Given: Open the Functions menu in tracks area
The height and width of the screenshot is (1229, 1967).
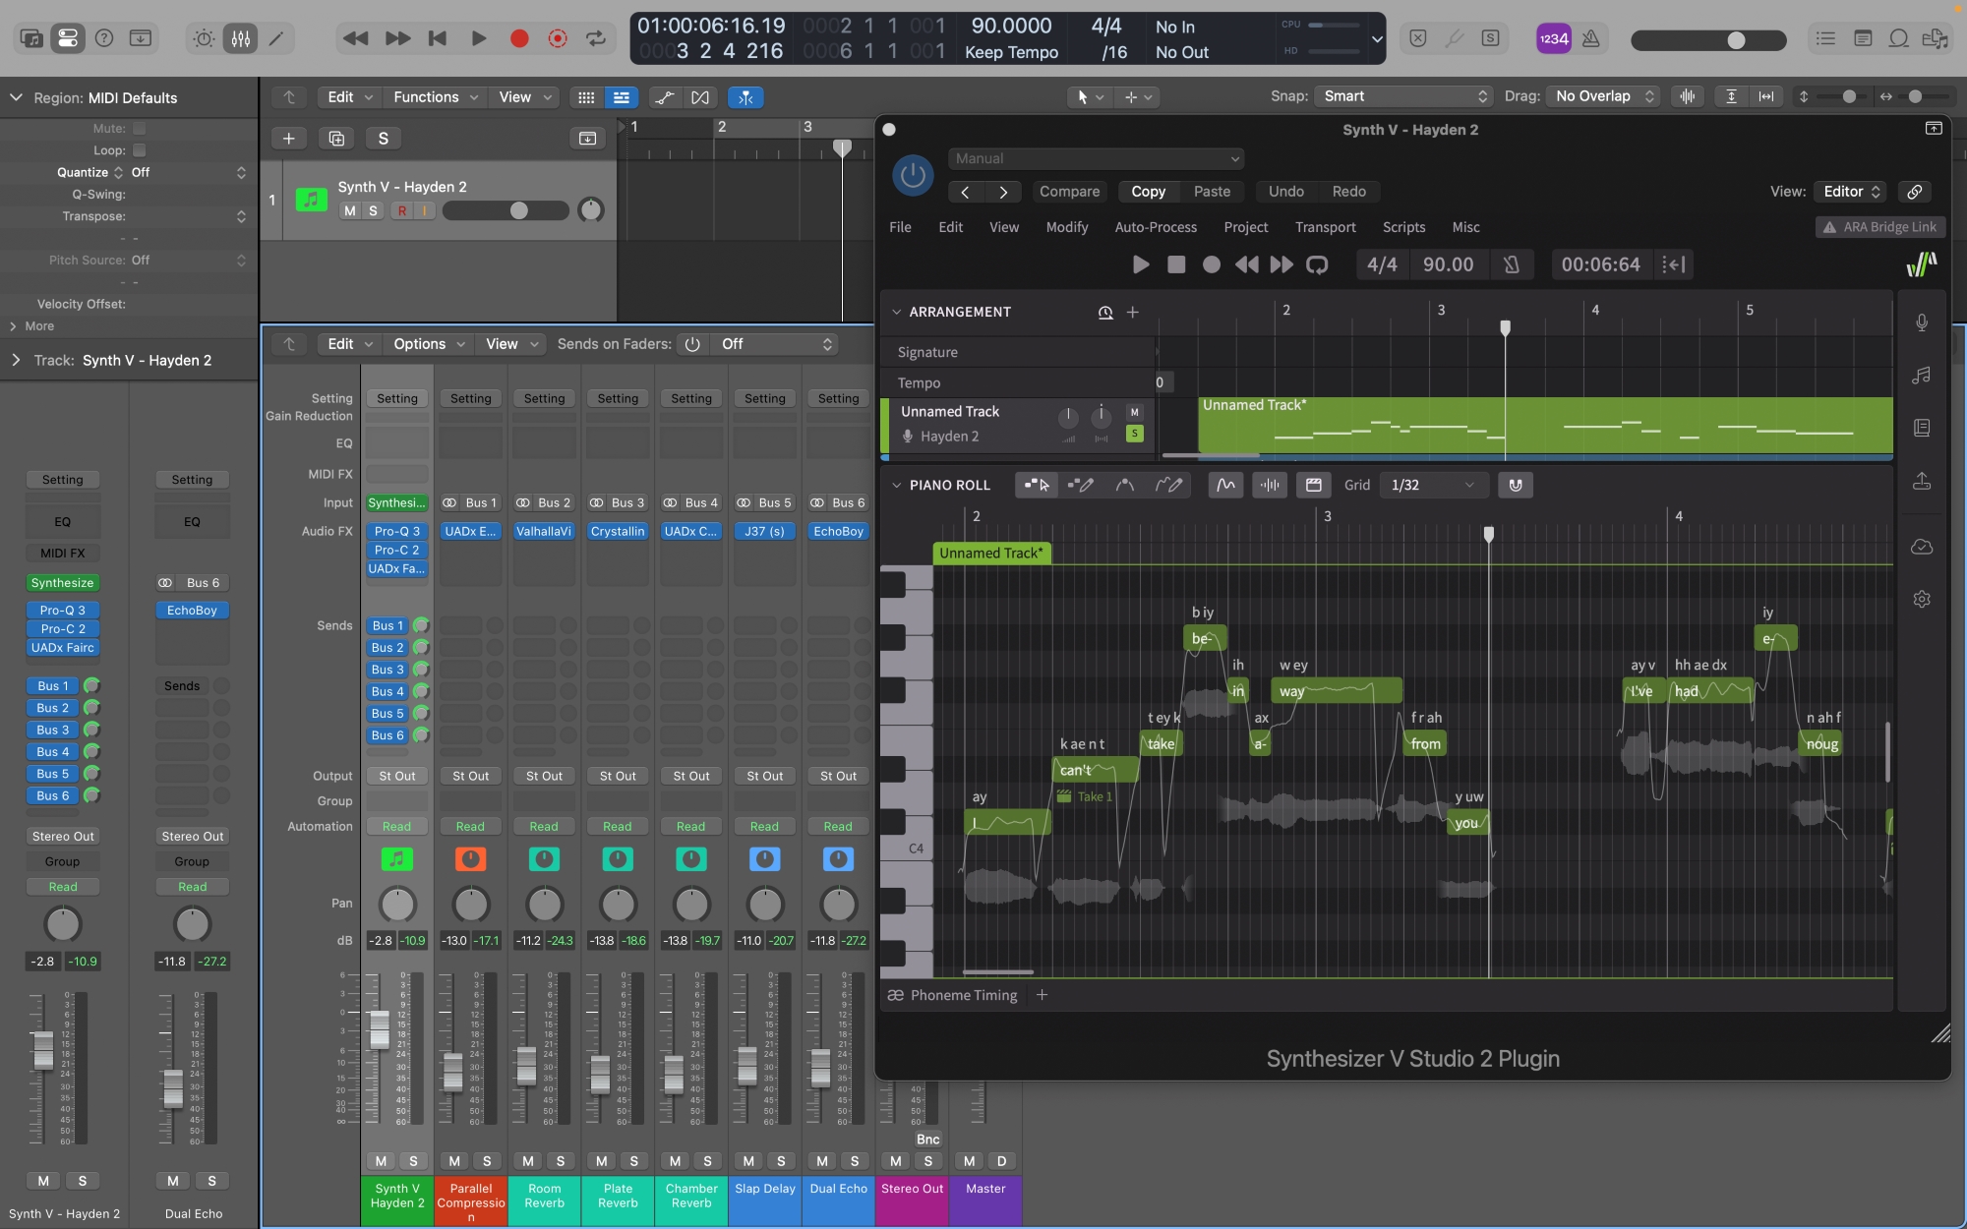Looking at the screenshot, I should (434, 97).
